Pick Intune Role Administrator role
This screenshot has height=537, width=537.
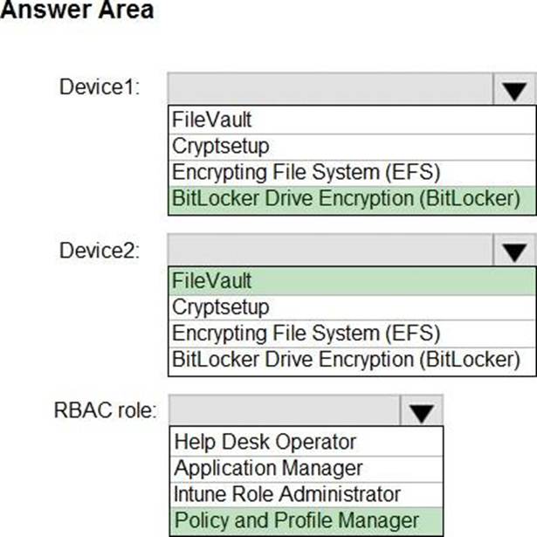click(x=306, y=494)
